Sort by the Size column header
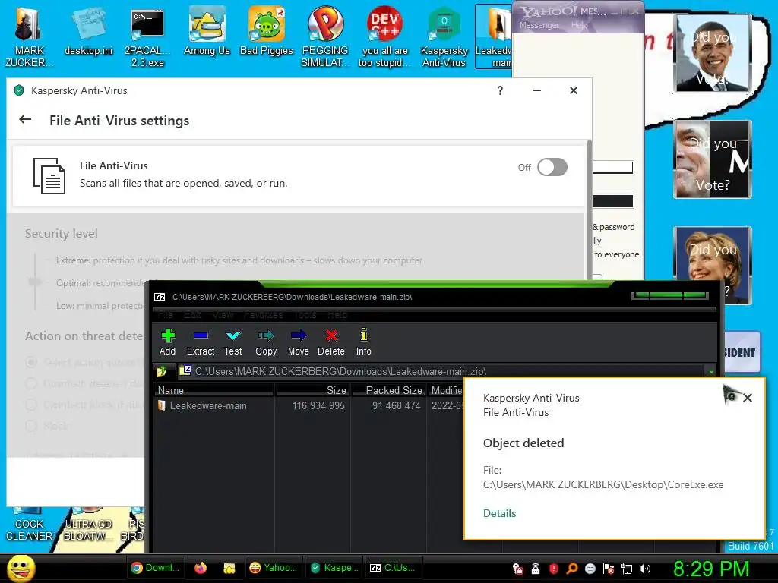This screenshot has height=583, width=778. [x=312, y=390]
